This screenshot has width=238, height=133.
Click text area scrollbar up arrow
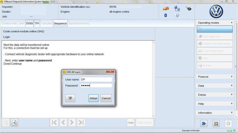point(153,42)
